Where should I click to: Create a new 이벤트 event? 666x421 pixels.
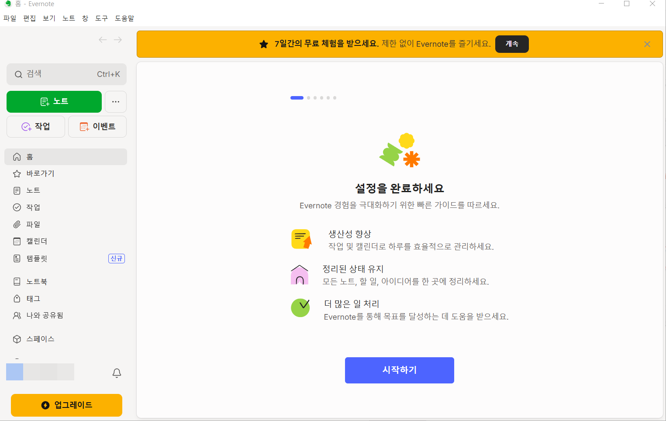(x=97, y=127)
